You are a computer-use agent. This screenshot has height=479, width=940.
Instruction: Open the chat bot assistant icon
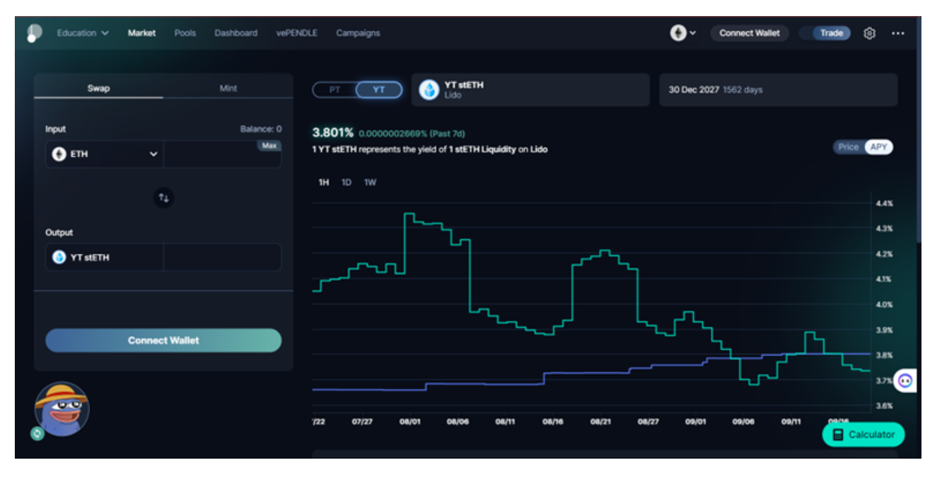click(905, 380)
